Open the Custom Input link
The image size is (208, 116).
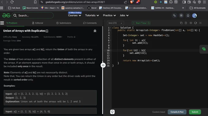point(159,112)
